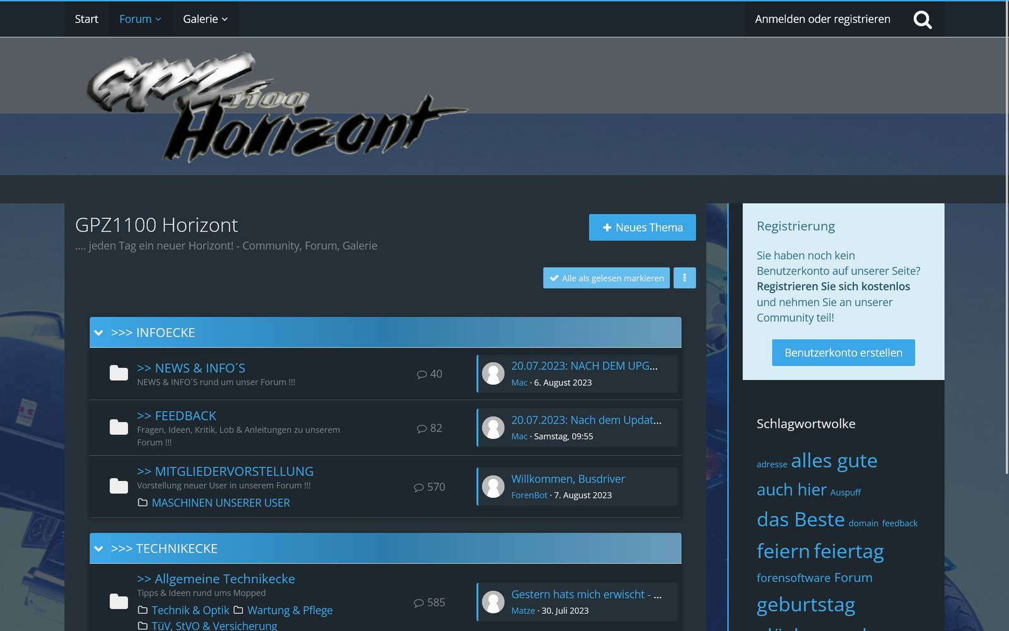Click ForenBot's avatar icon
The height and width of the screenshot is (631, 1009).
pos(493,487)
